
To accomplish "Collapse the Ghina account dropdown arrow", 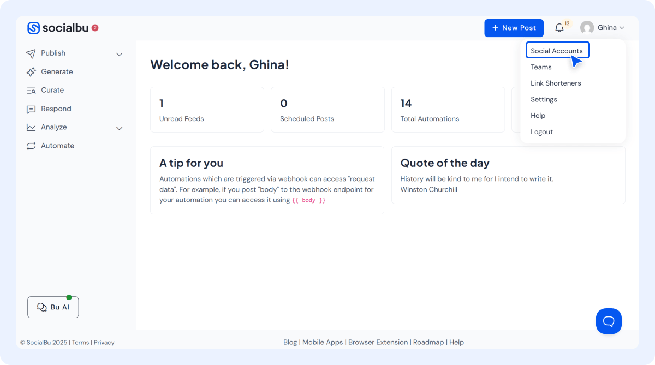I will [x=622, y=28].
